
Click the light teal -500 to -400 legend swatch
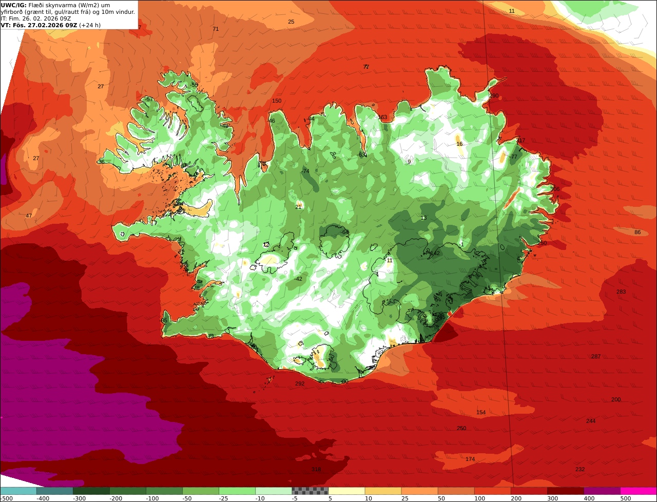18,491
